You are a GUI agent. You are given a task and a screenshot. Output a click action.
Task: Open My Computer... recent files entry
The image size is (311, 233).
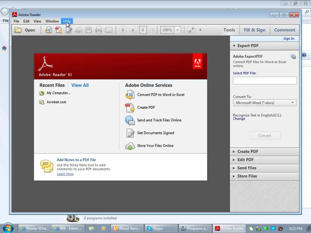(x=59, y=93)
